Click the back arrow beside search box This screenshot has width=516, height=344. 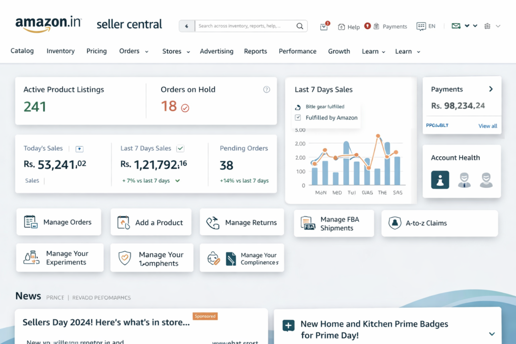pos(186,26)
